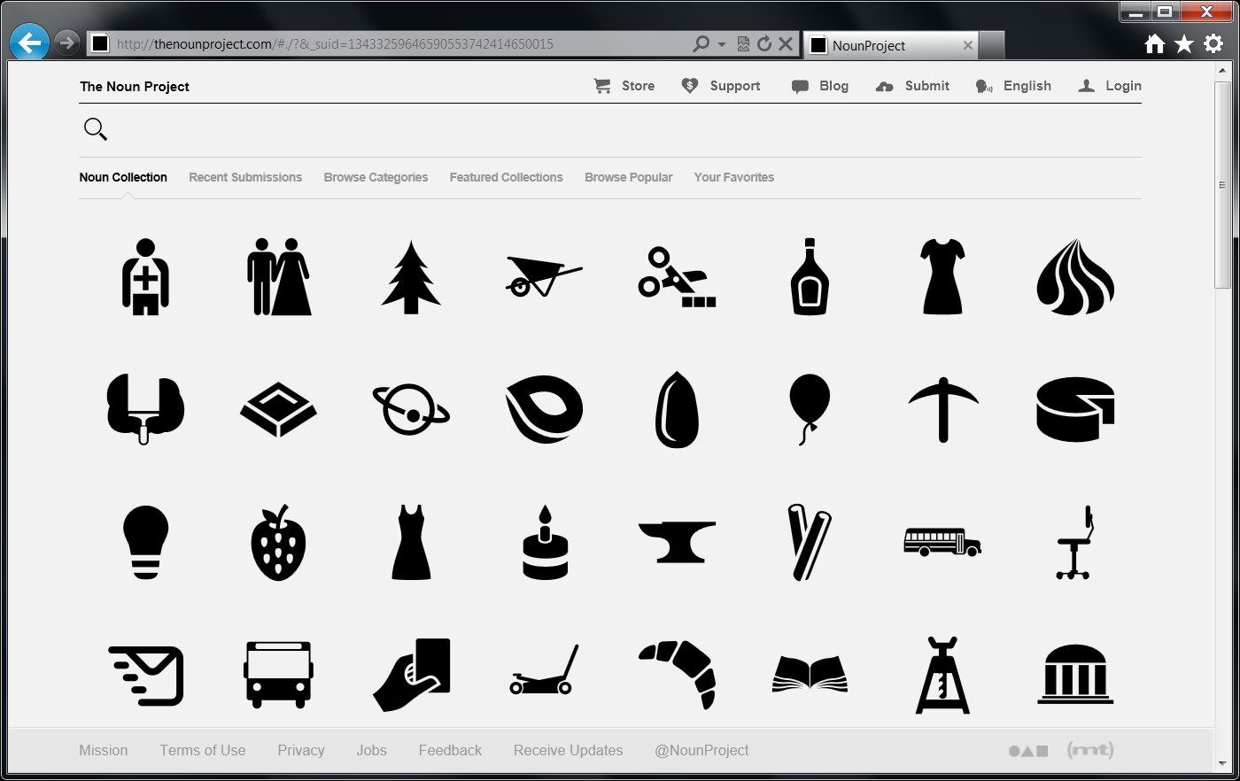The image size is (1240, 781).
Task: Switch to Noun Collection tab
Action: coord(123,177)
